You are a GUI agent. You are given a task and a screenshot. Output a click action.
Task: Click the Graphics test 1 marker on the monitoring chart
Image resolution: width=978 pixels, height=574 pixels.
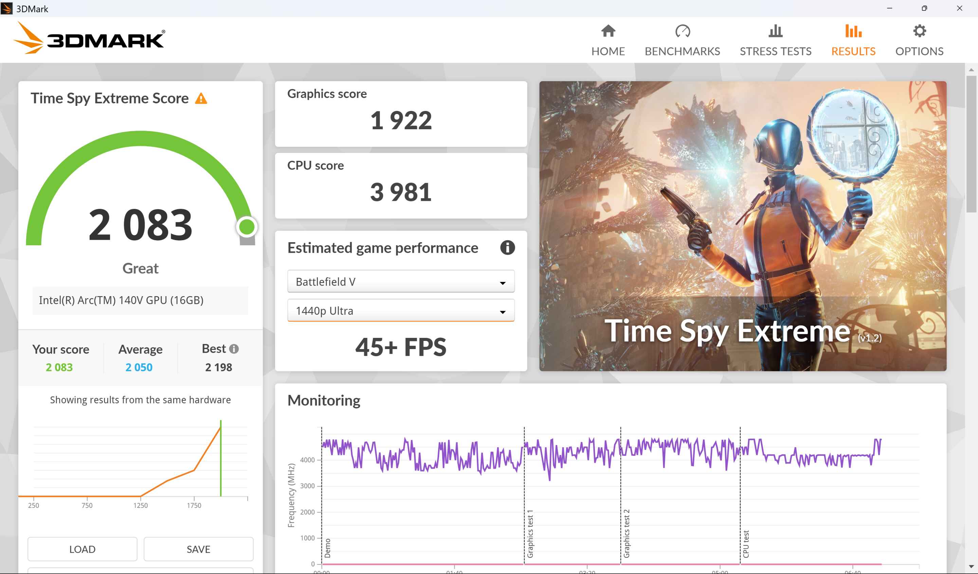click(530, 534)
